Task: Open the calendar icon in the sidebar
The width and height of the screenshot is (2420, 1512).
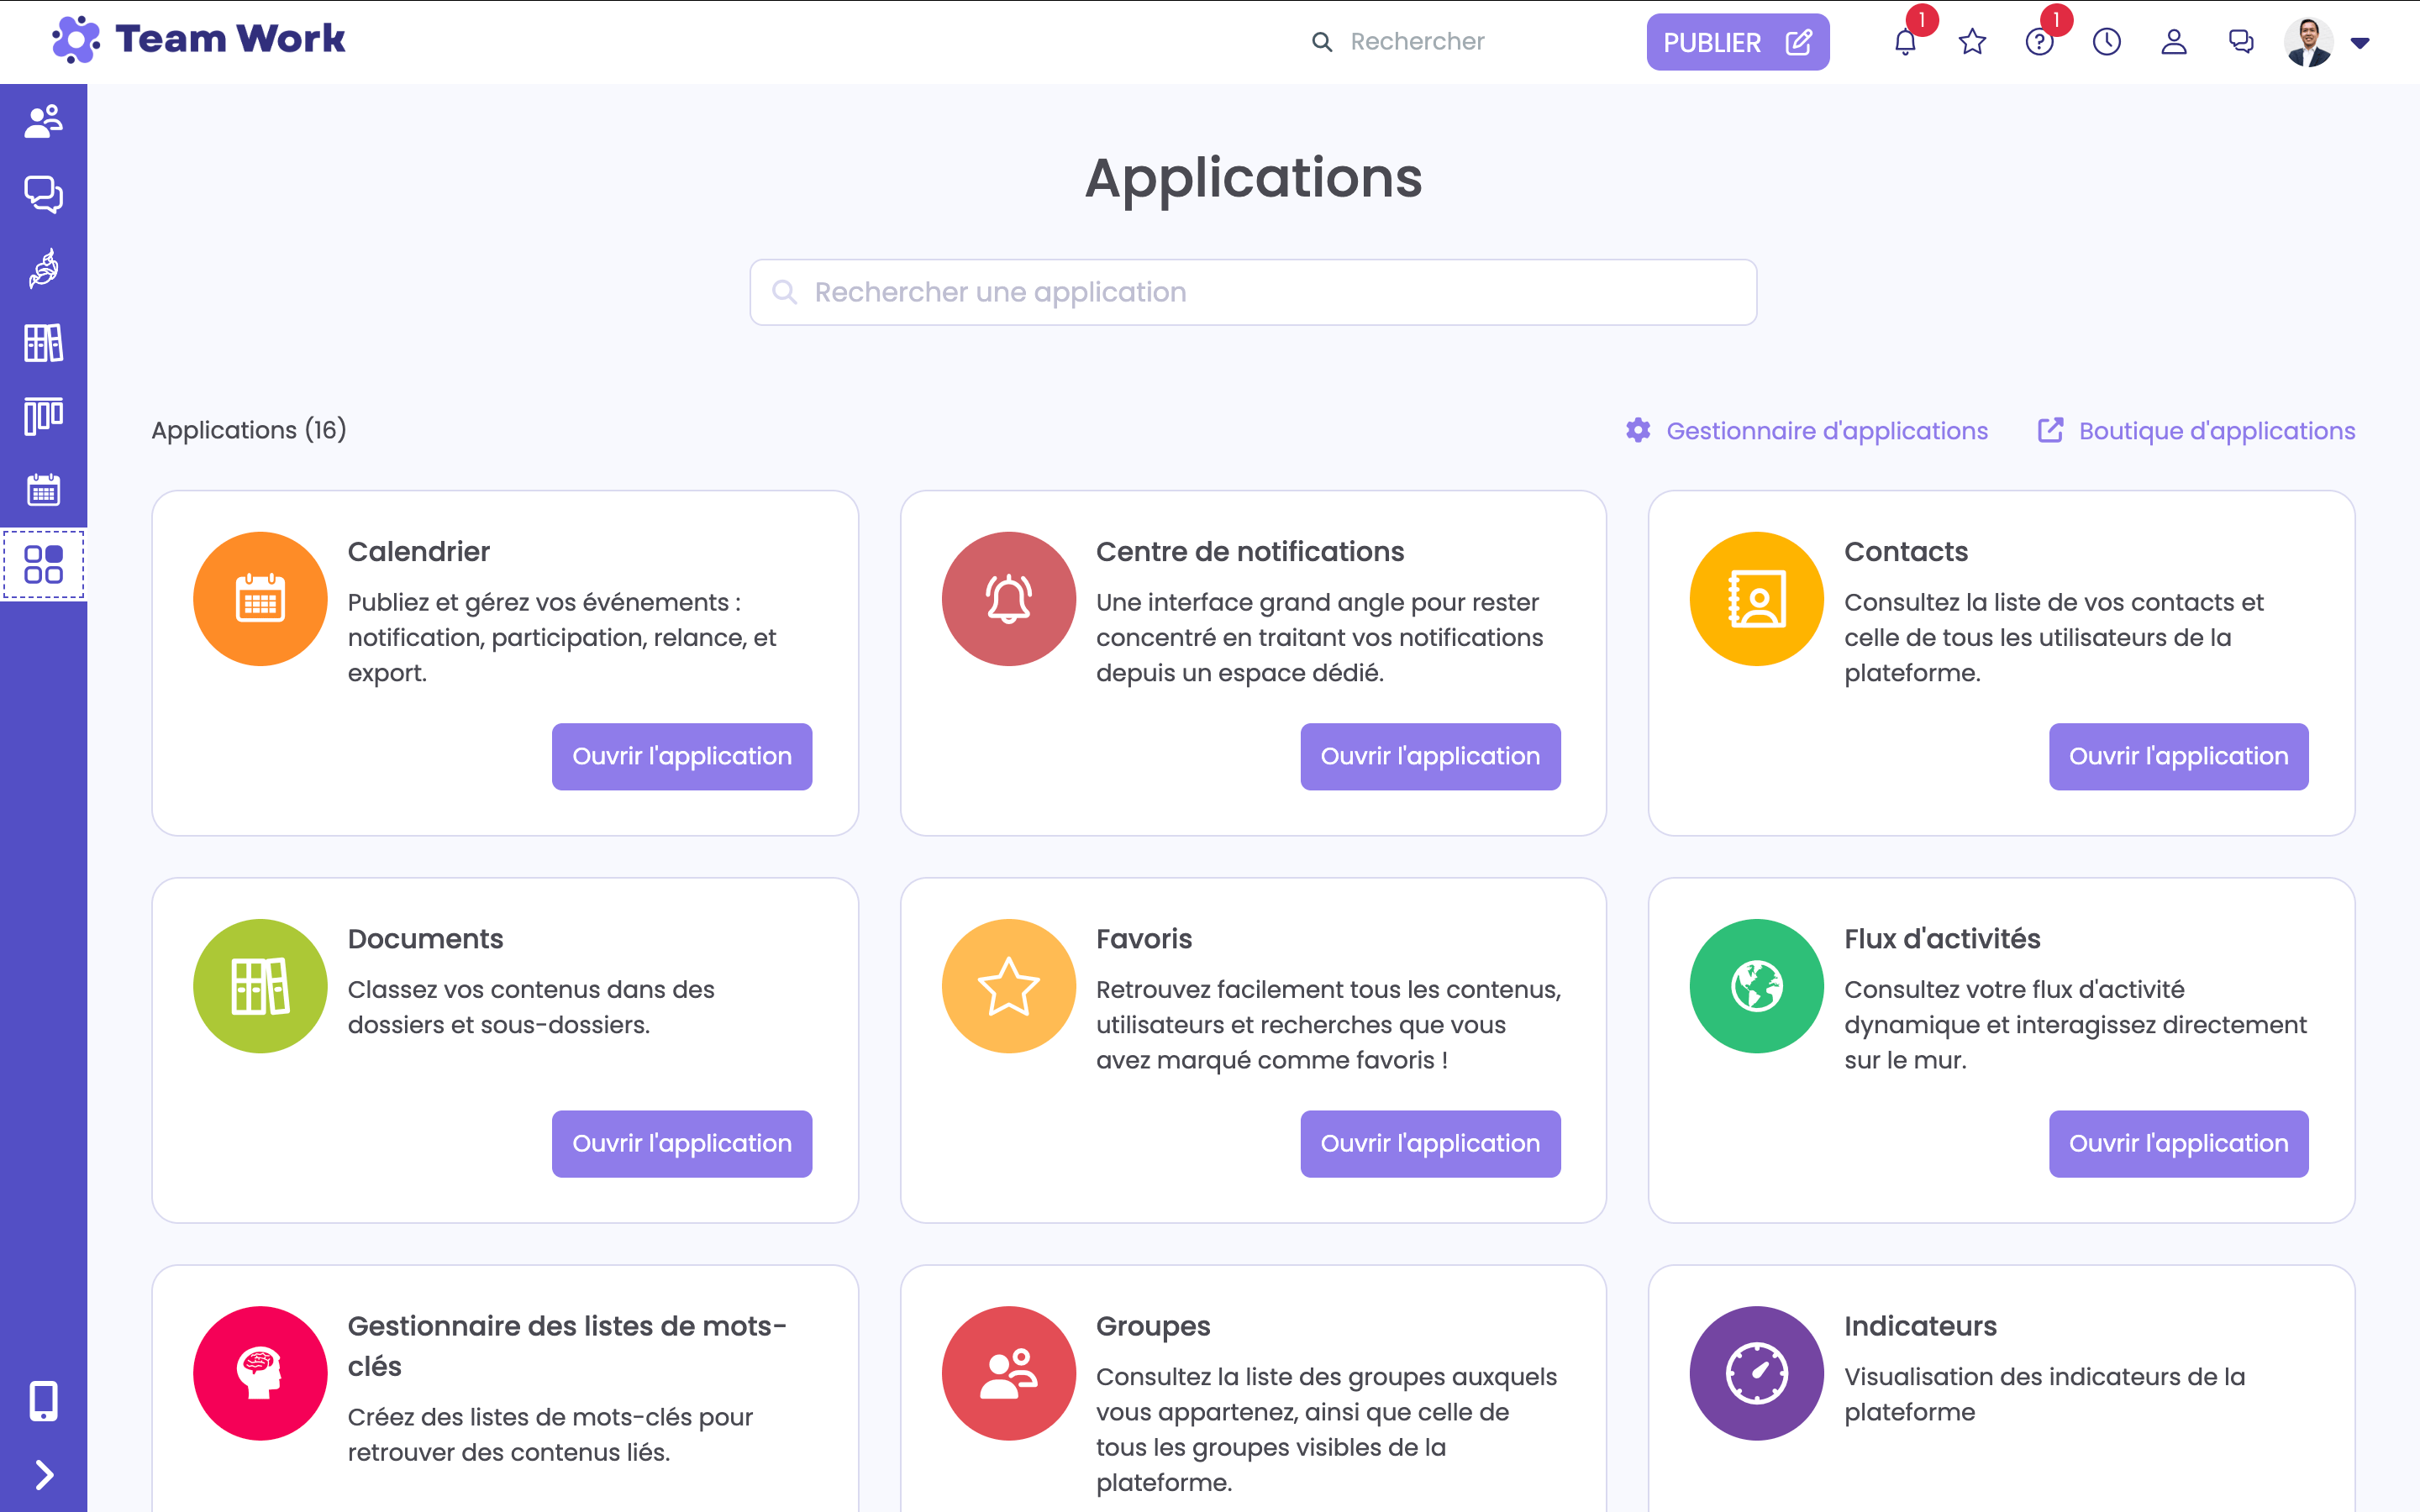Action: coord(43,490)
